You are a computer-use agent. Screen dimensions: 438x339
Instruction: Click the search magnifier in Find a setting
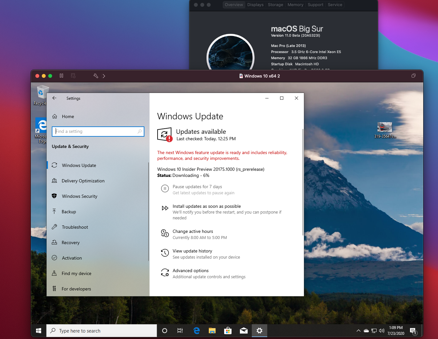[x=140, y=131]
